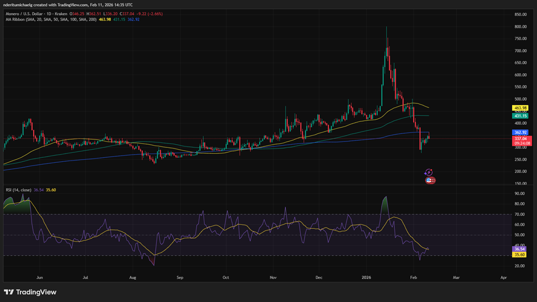
Task: Click the 800.00 level on the price scale
Action: click(520, 26)
